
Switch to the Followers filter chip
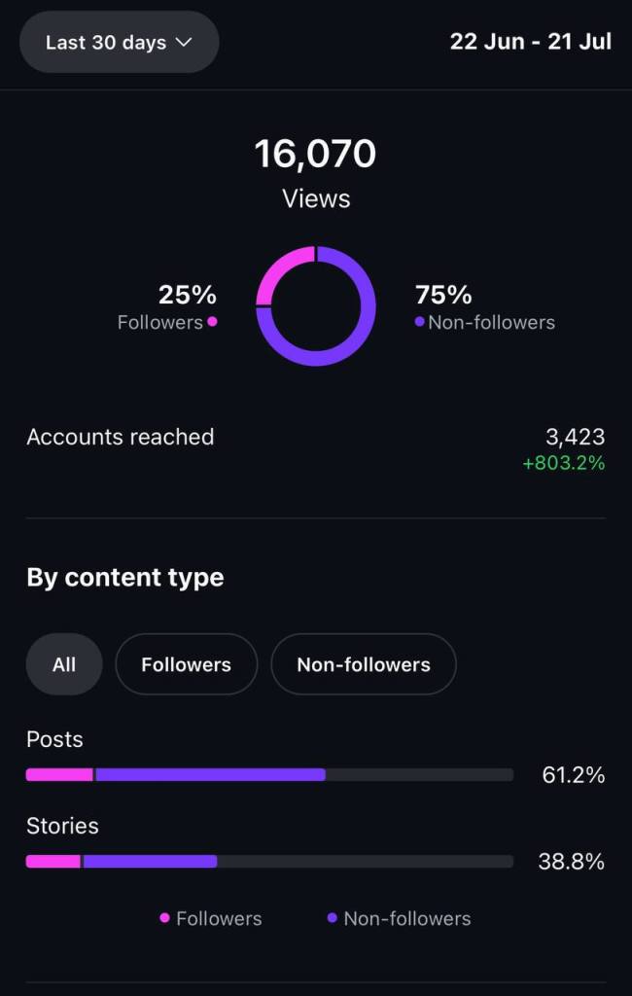click(x=186, y=664)
